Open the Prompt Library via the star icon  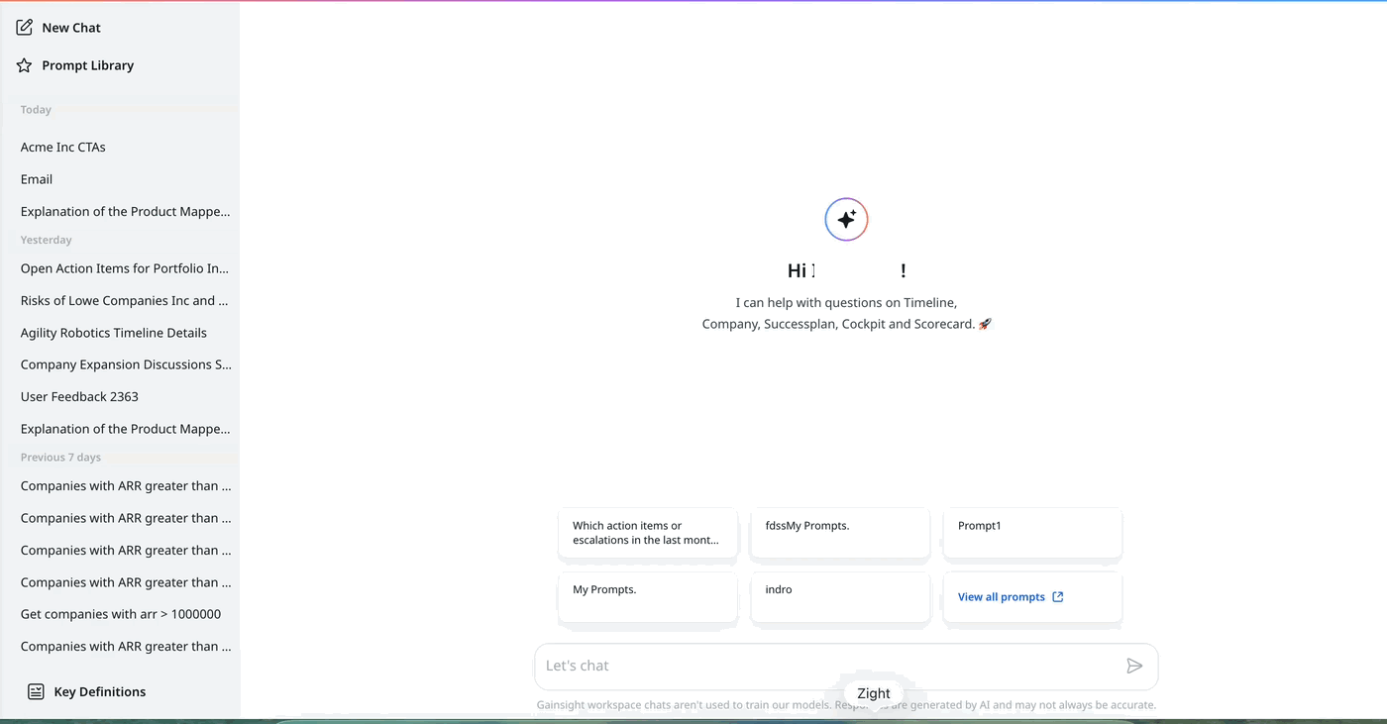22,64
